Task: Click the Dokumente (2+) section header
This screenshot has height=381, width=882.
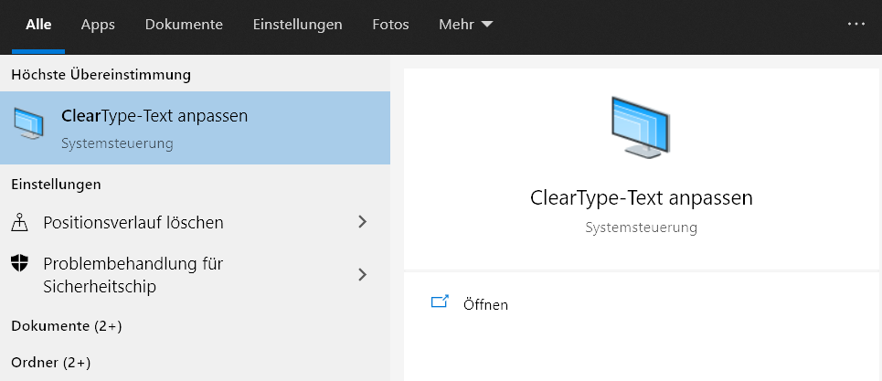Action: click(x=67, y=326)
